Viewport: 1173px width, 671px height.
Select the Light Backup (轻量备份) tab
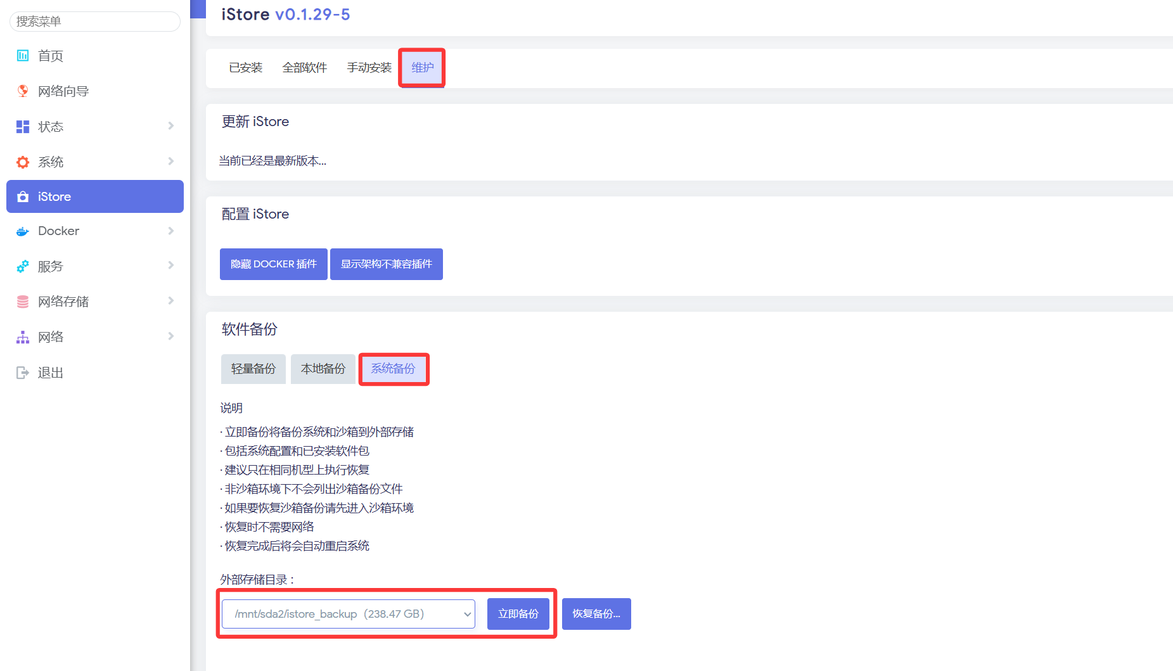pyautogui.click(x=253, y=369)
